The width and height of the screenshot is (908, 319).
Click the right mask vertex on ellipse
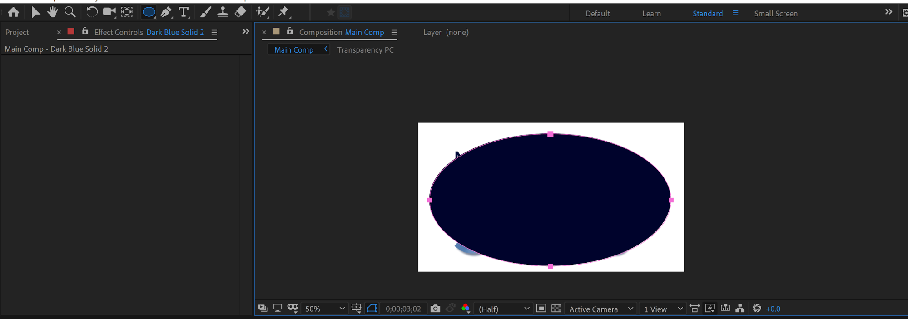[671, 200]
